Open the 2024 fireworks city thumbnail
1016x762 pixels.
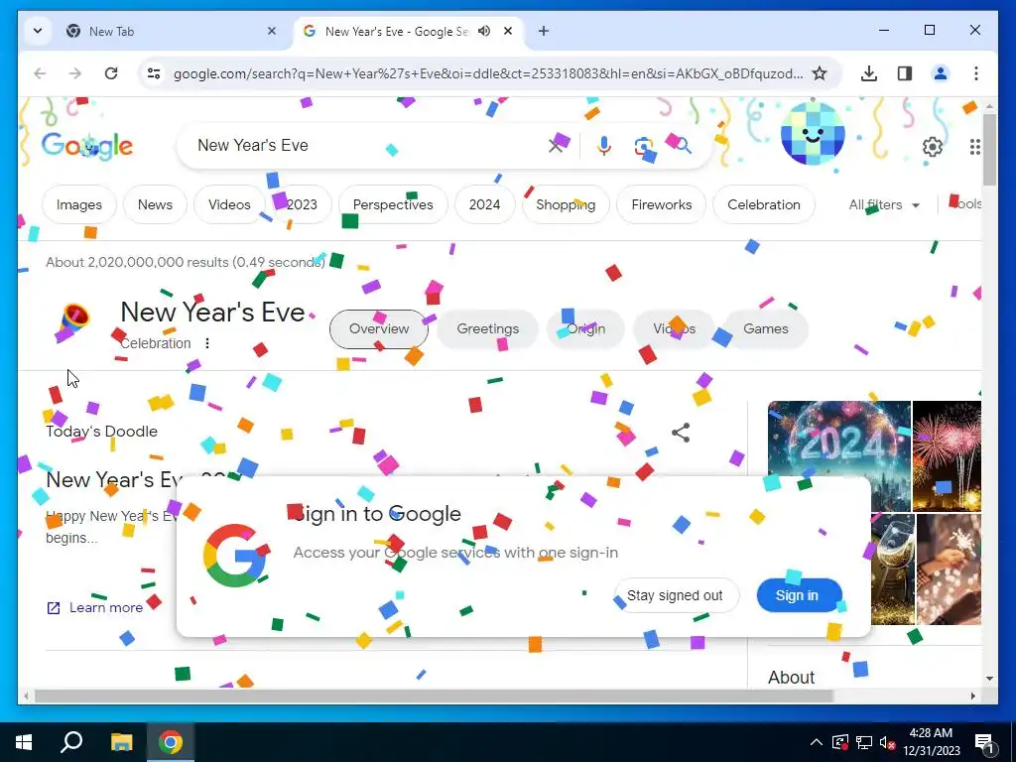(839, 441)
